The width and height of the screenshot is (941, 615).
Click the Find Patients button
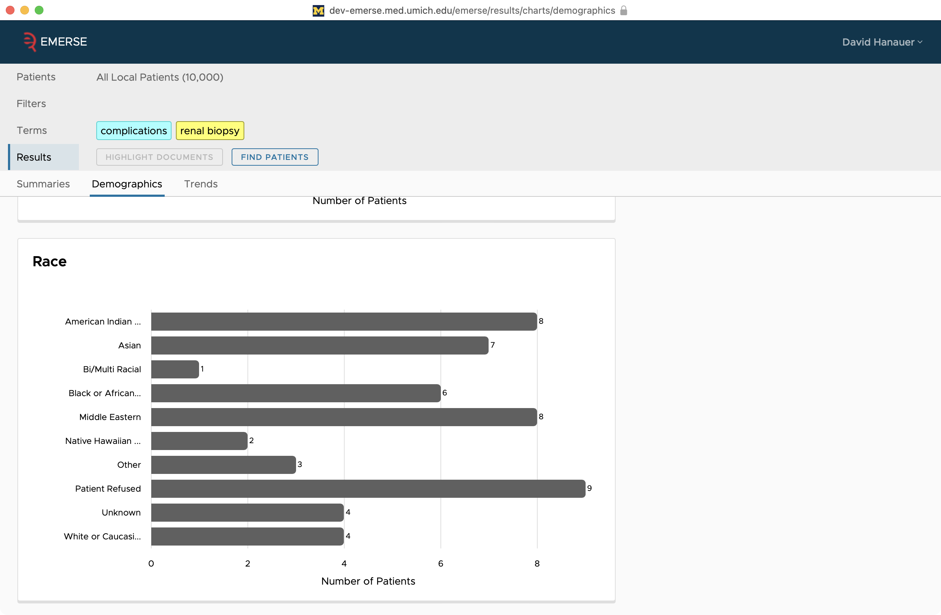pos(275,157)
